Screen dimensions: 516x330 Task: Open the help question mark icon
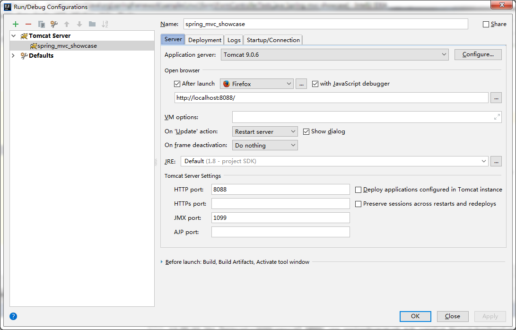pos(13,316)
